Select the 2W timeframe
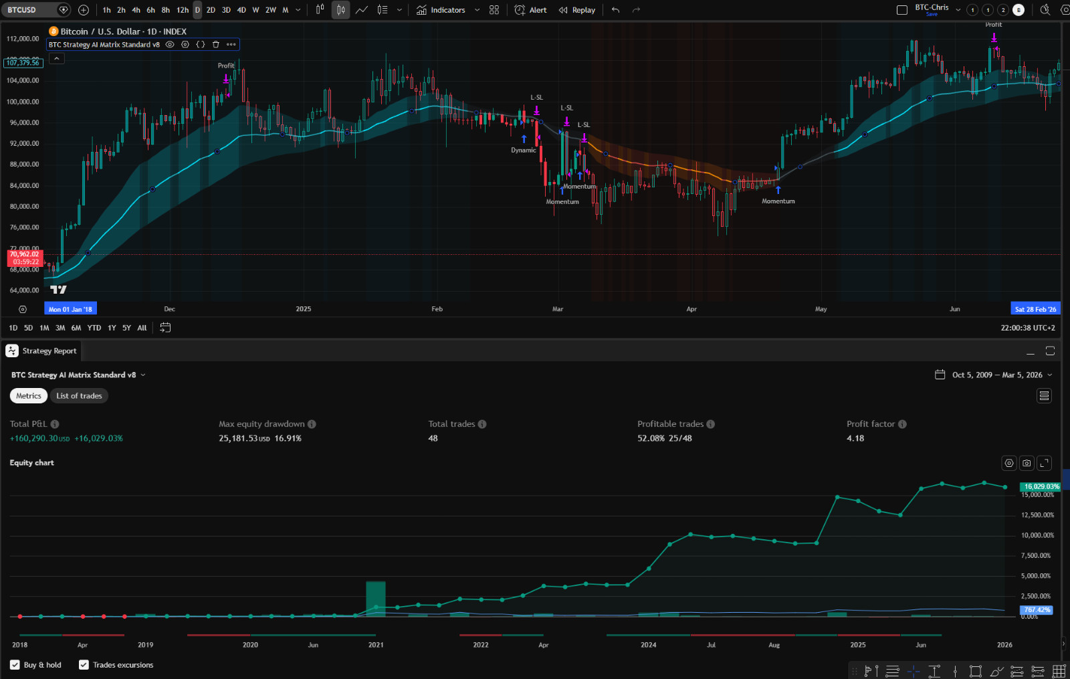1070x679 pixels. click(271, 10)
